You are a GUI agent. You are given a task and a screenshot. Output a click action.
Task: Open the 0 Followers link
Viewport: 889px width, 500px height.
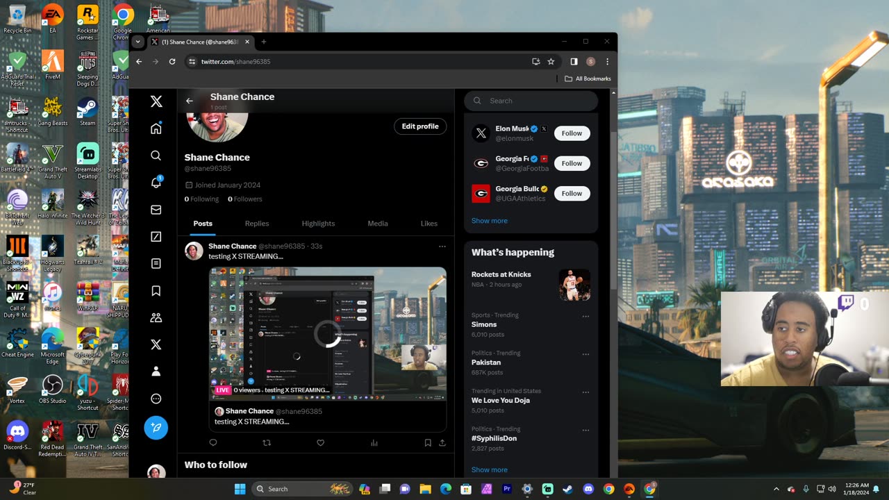(x=245, y=199)
